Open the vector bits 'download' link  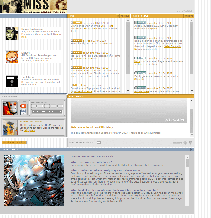(107, 44)
